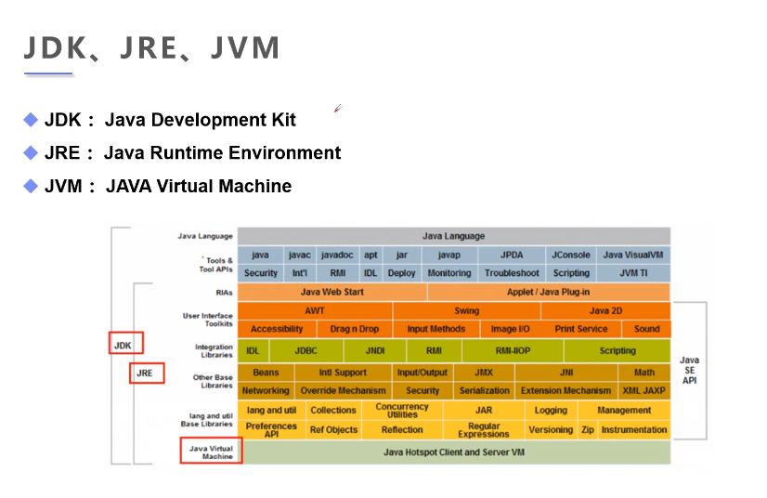Viewport: 767px width, 498px height.
Task: Click the green "Scripting" cell in Integration Libraries
Action: click(617, 351)
